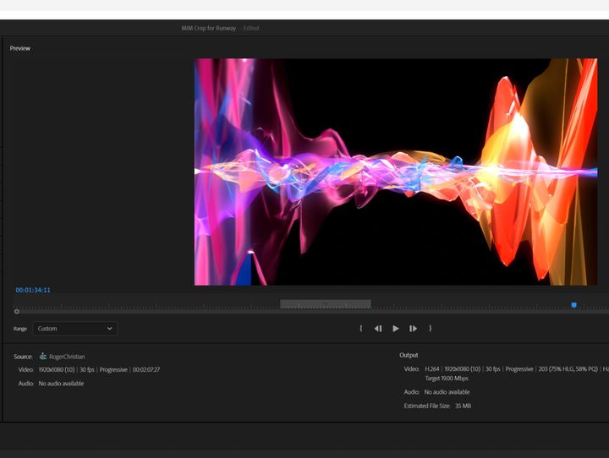Open the Range Custom dropdown

[75, 329]
